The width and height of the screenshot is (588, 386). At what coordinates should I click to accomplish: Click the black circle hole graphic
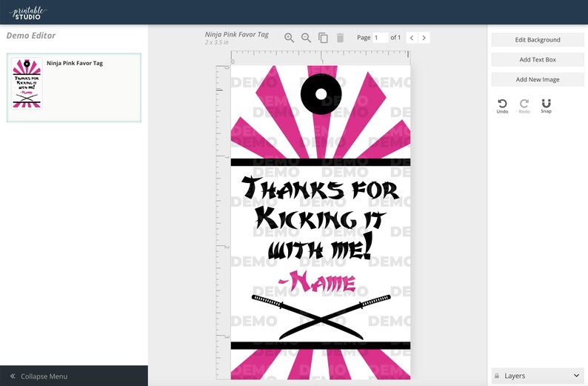point(321,94)
